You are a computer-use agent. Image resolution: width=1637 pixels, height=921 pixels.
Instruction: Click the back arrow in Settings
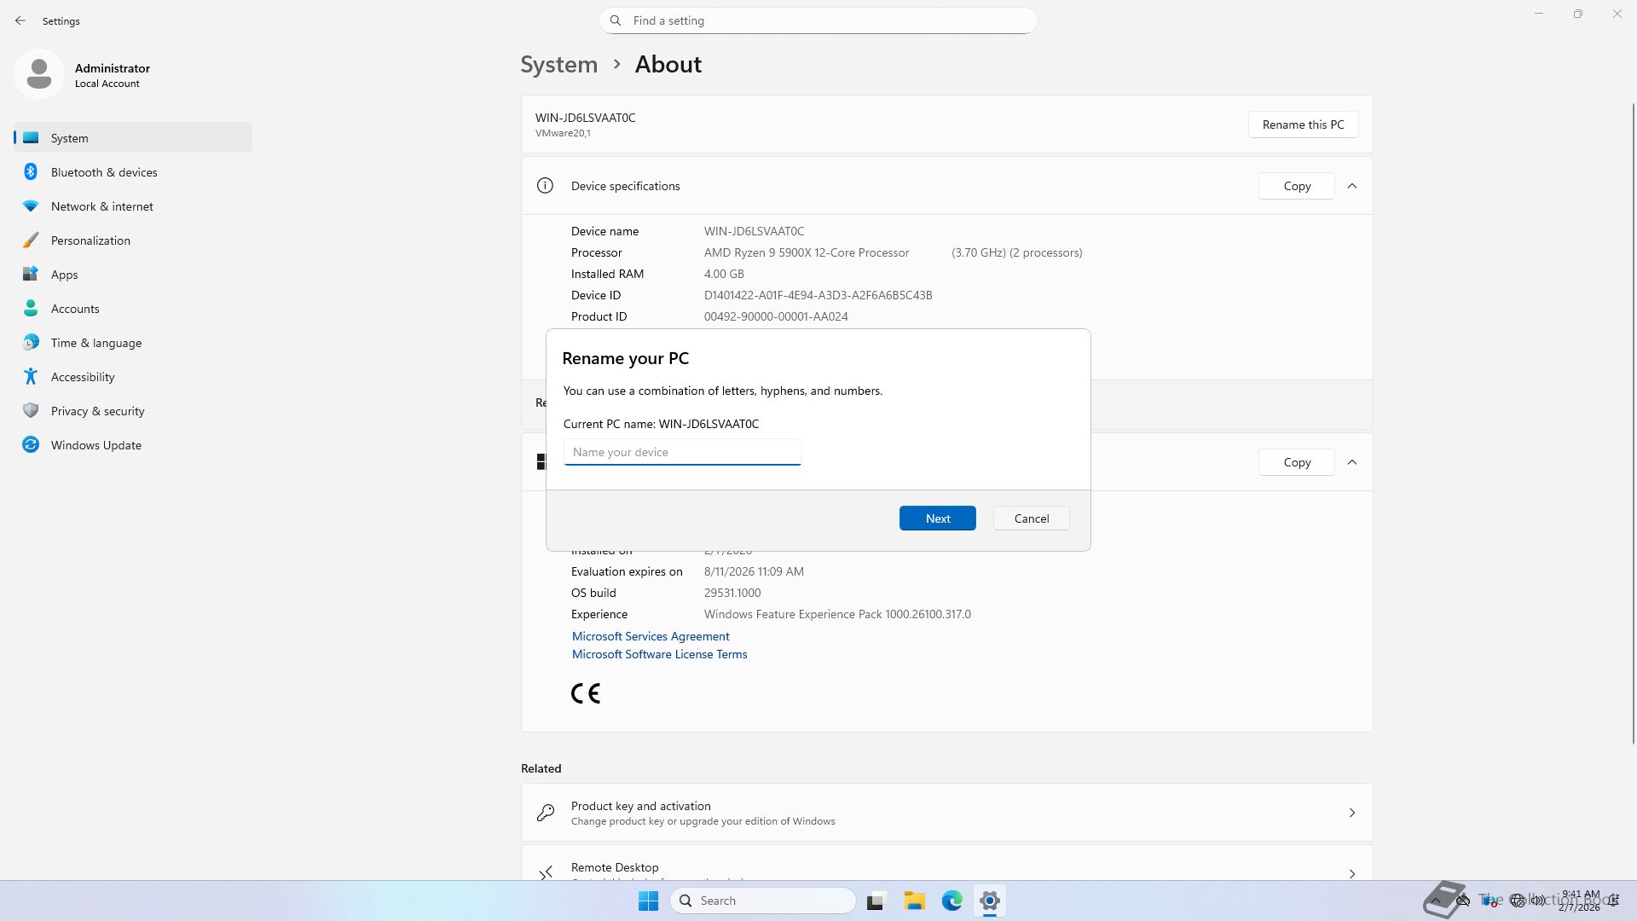point(20,20)
